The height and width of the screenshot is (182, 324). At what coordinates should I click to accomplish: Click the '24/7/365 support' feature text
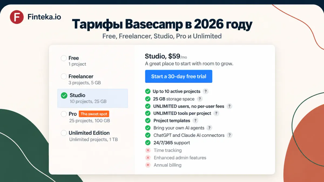click(172, 143)
